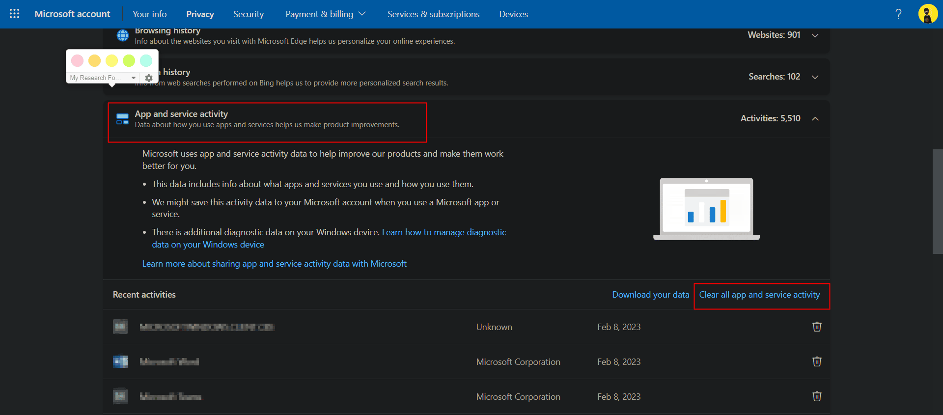Click the page vertical scrollbar thumb
This screenshot has height=415, width=943.
(x=938, y=201)
